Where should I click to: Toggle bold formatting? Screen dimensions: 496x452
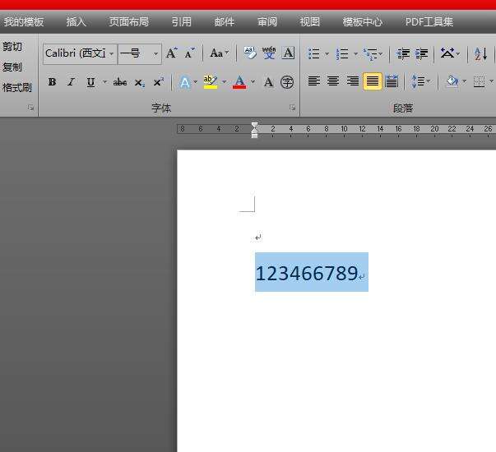click(52, 82)
